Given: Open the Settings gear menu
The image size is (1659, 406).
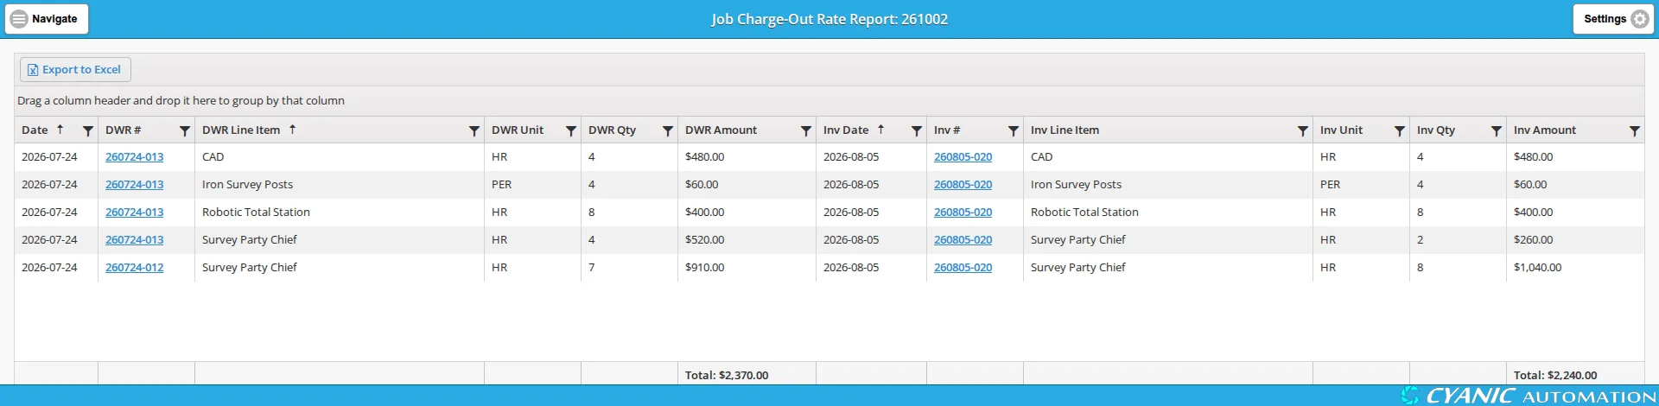Looking at the screenshot, I should click(1613, 19).
